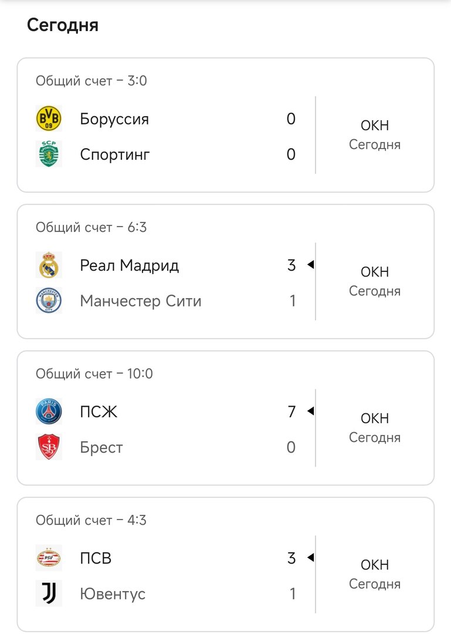The image size is (451, 634).
Task: Click the 'Общий счет – 6:3' aggregate text
Action: click(x=91, y=227)
